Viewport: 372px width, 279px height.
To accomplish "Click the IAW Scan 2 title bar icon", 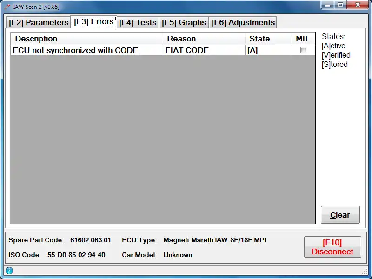I will point(7,7).
